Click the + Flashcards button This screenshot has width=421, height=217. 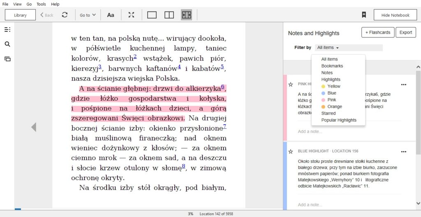click(378, 32)
